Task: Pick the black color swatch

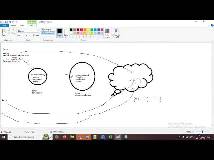Action: point(71,30)
